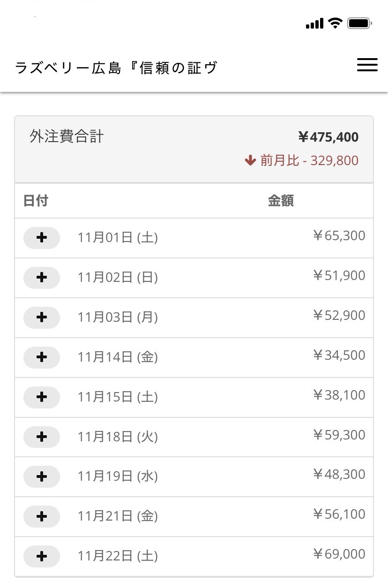Expand the 11月18日 (火) row
Image resolution: width=388 pixels, height=582 pixels.
(42, 437)
